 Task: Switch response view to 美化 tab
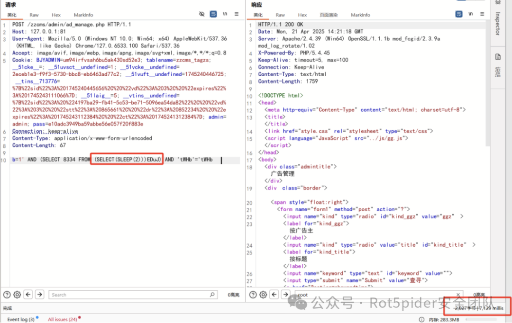(258, 15)
